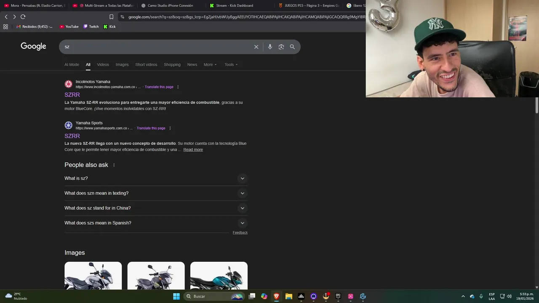Open Task View on the taskbar

(252, 296)
